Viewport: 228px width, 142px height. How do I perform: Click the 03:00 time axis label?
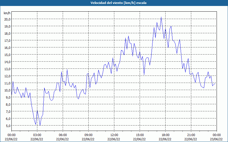[x=37, y=135]
